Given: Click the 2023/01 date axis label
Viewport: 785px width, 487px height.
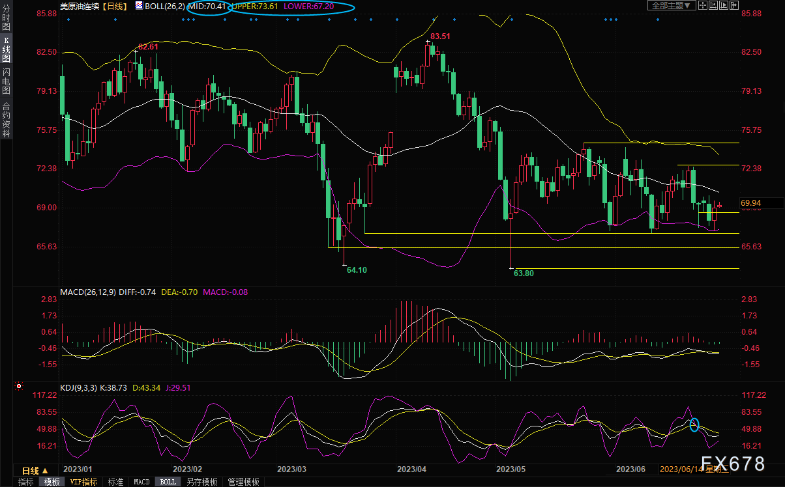Looking at the screenshot, I should 77,469.
